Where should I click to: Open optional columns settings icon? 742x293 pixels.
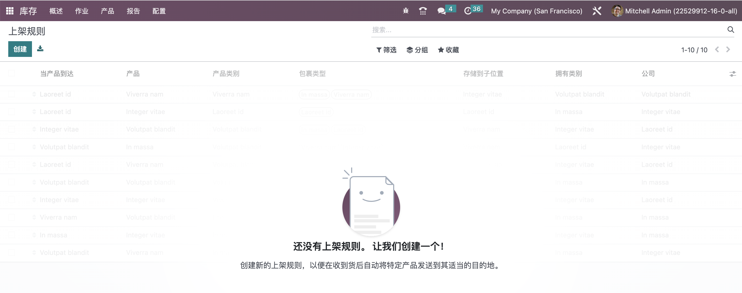[x=732, y=74]
